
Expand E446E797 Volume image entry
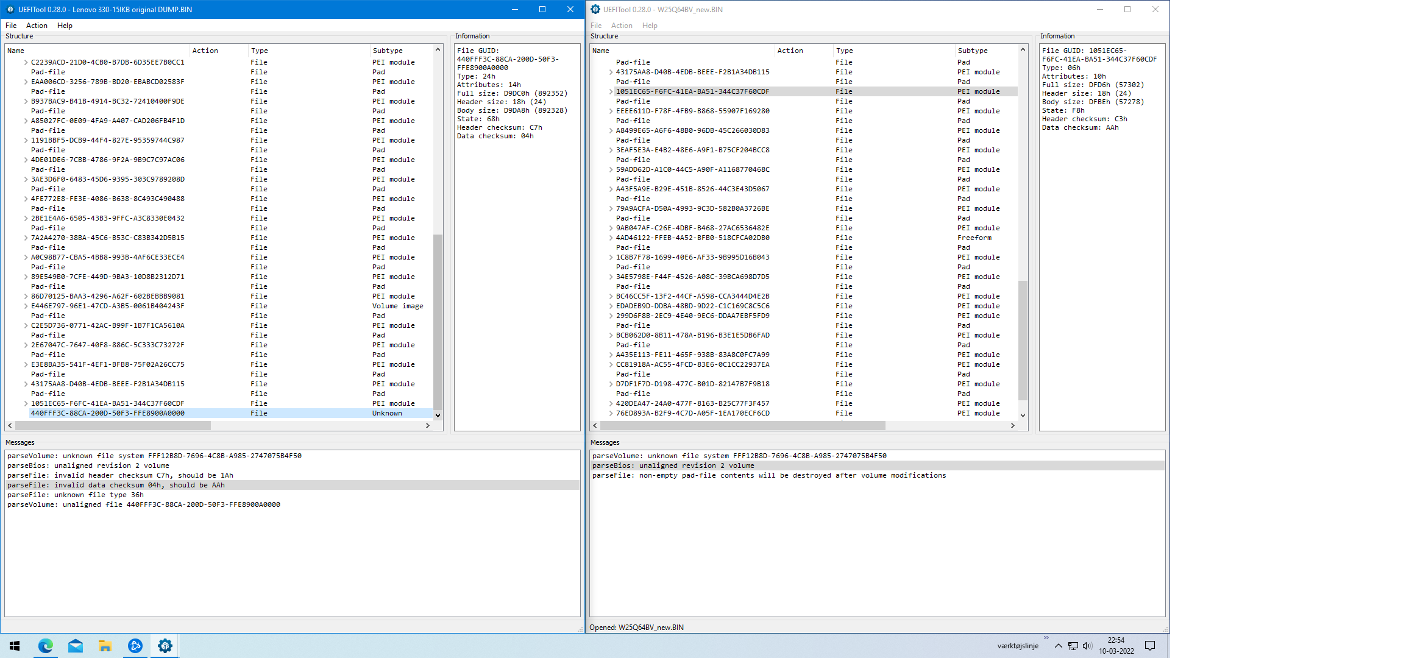pos(26,306)
